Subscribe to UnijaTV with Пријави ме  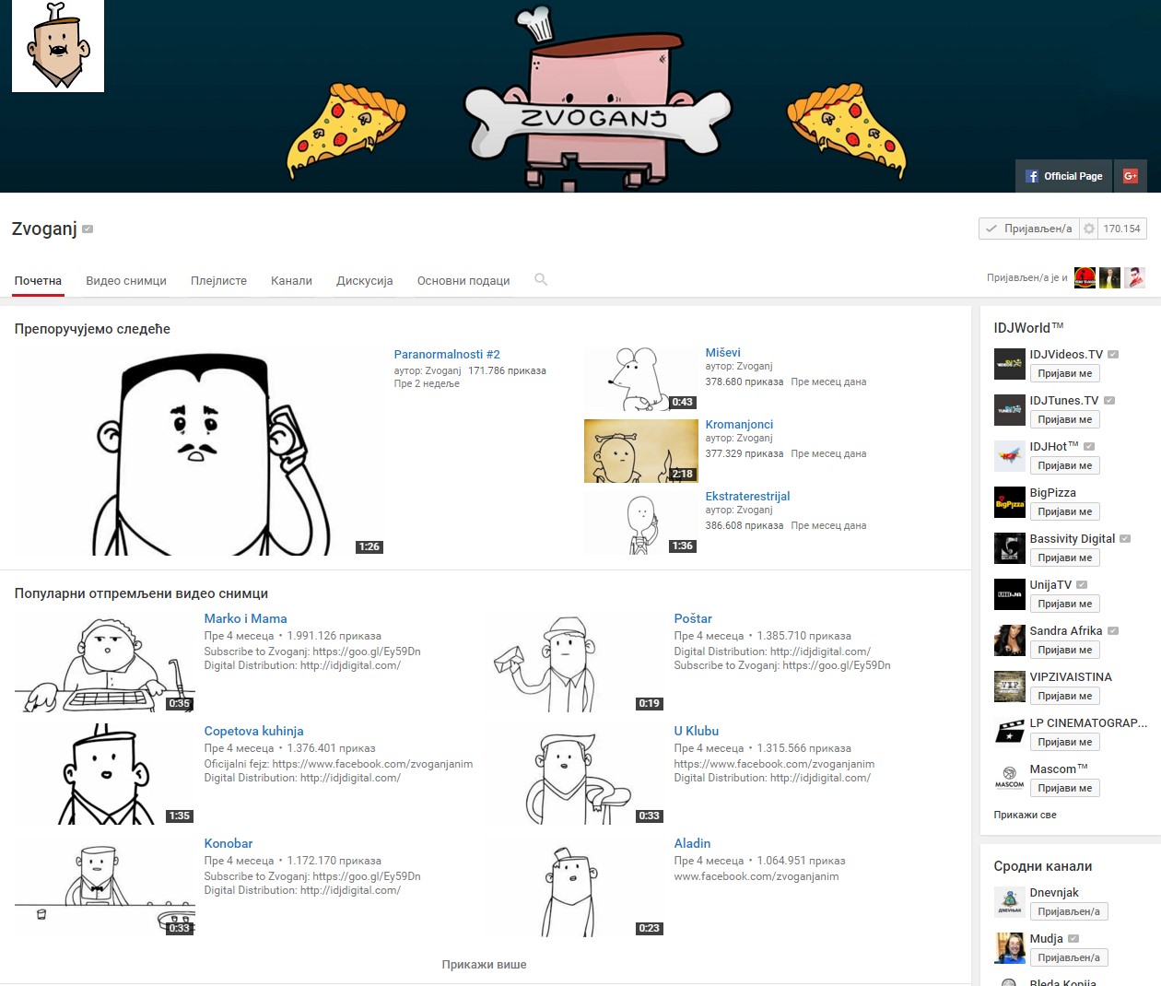point(1064,604)
